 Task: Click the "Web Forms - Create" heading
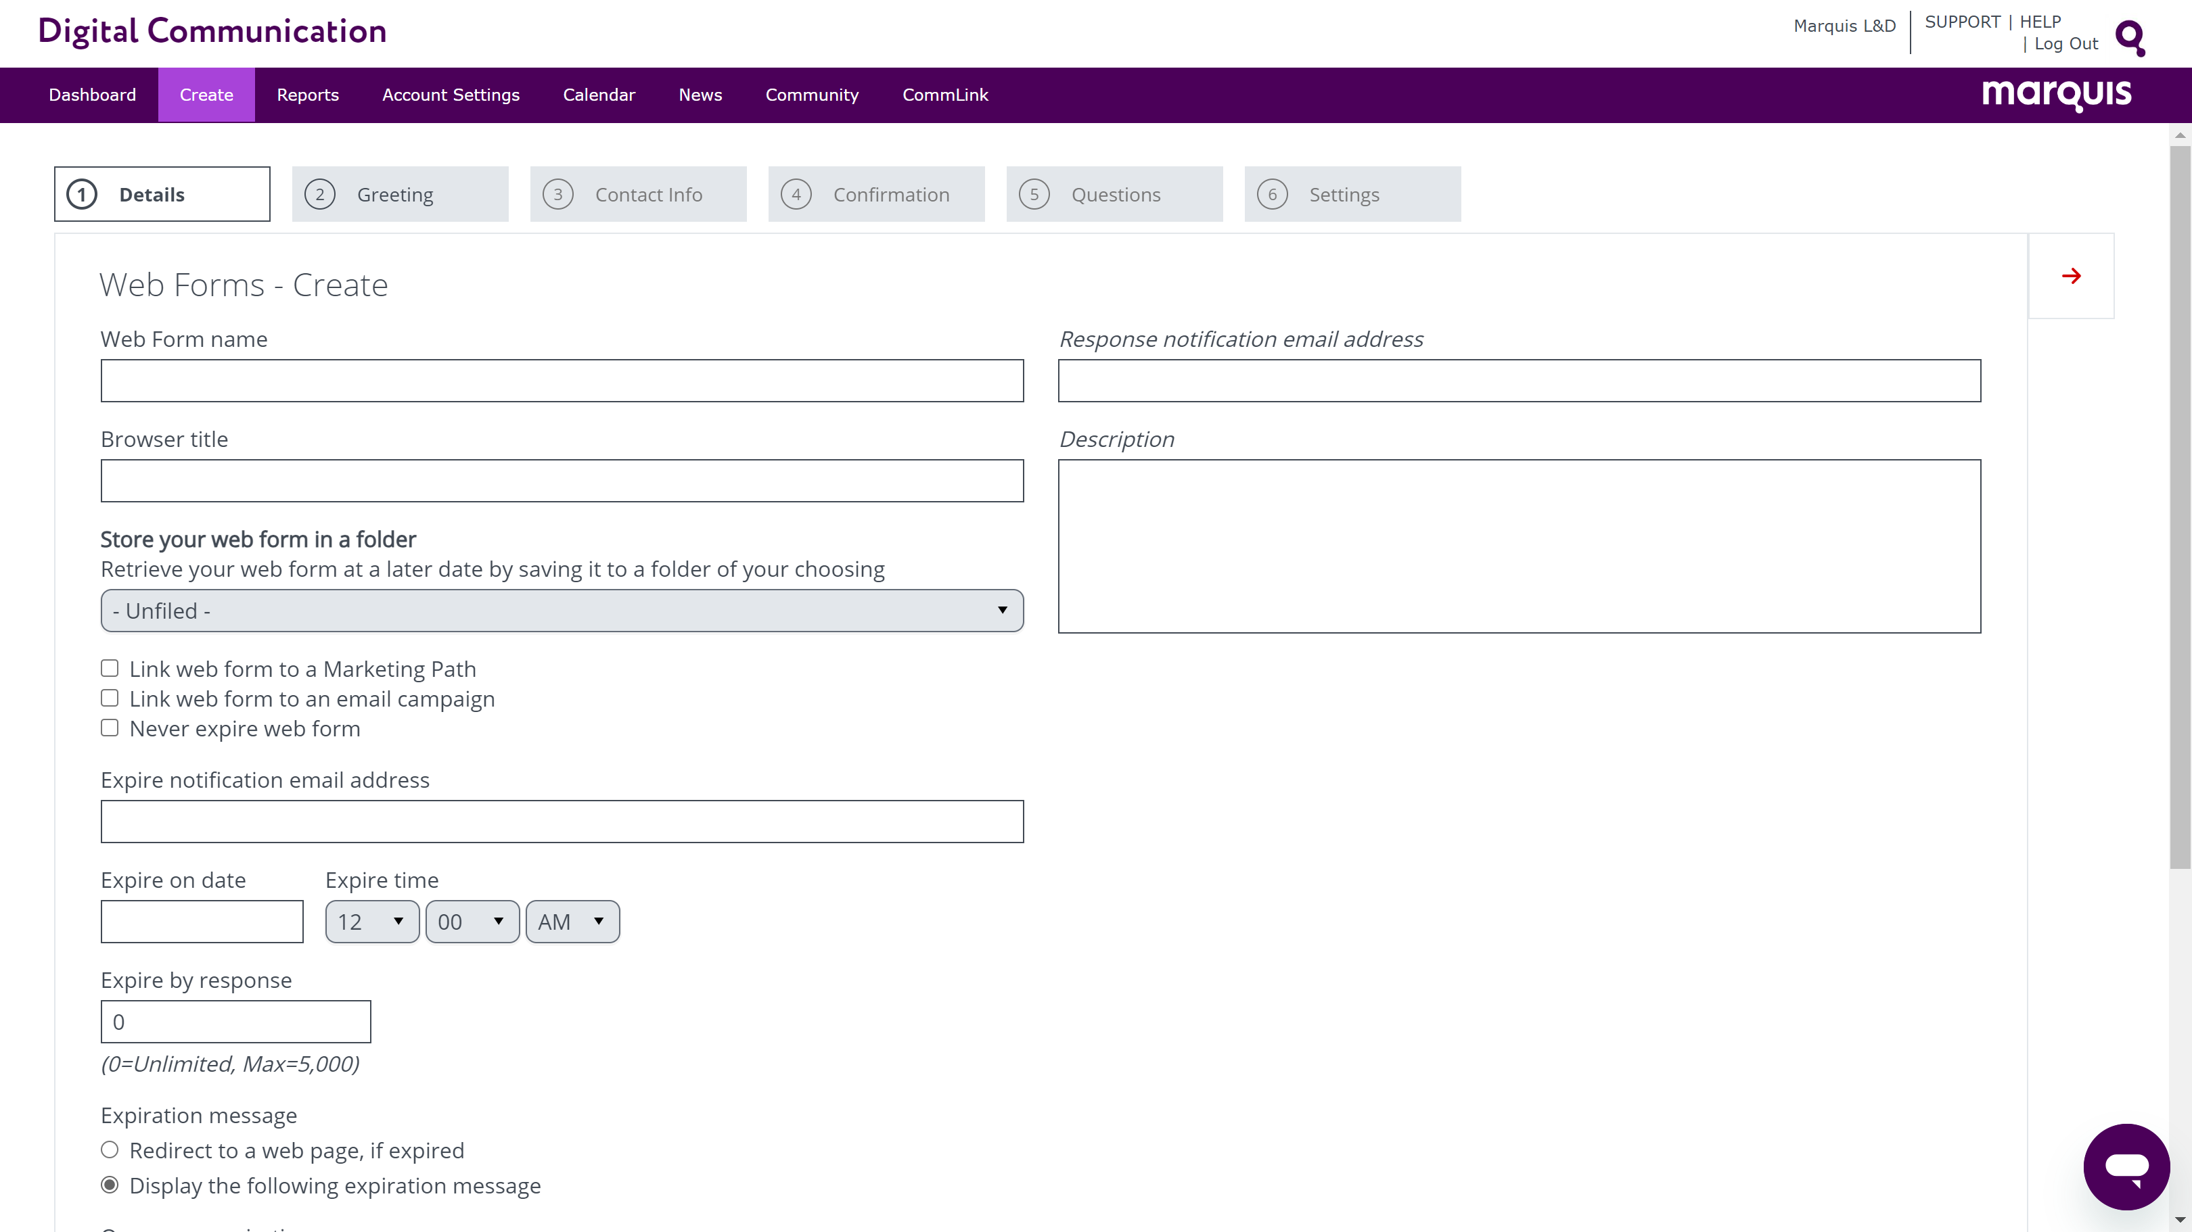coord(244,285)
